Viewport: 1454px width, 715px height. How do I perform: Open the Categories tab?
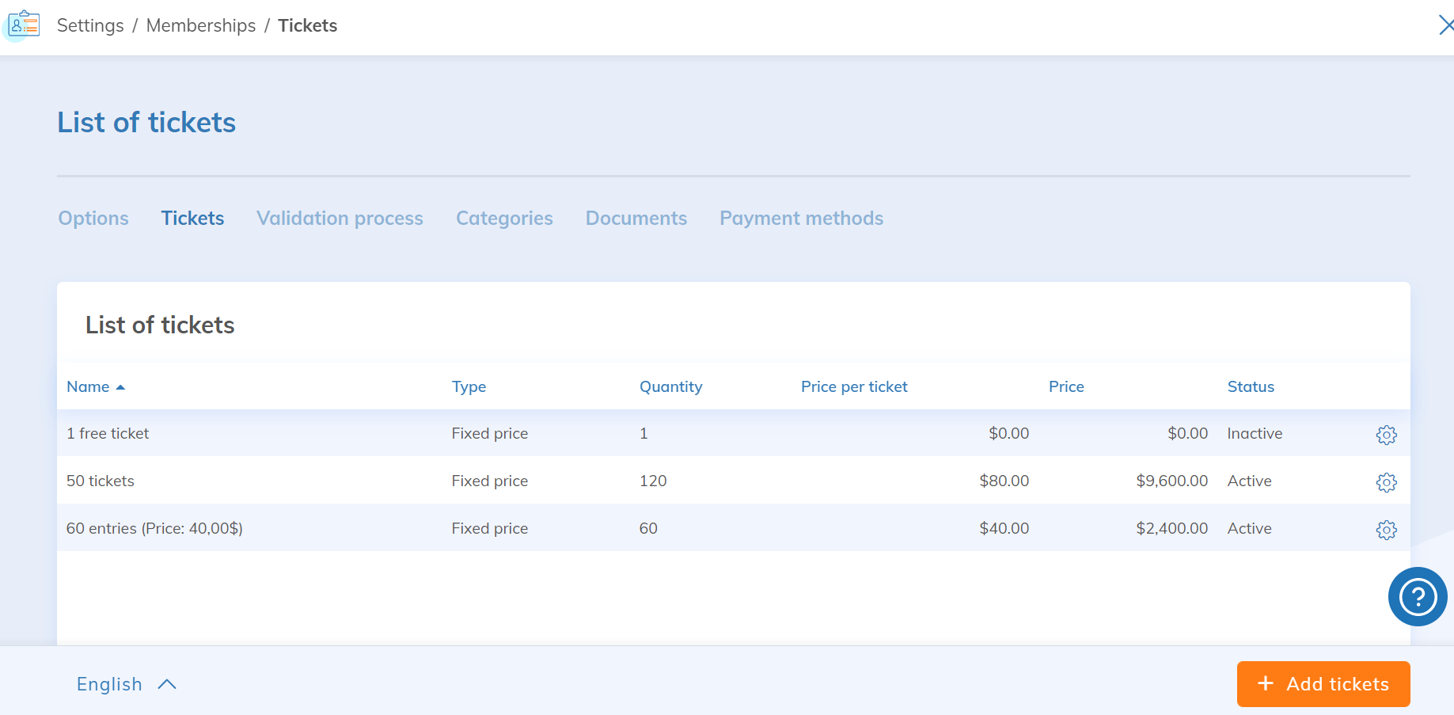coord(504,219)
